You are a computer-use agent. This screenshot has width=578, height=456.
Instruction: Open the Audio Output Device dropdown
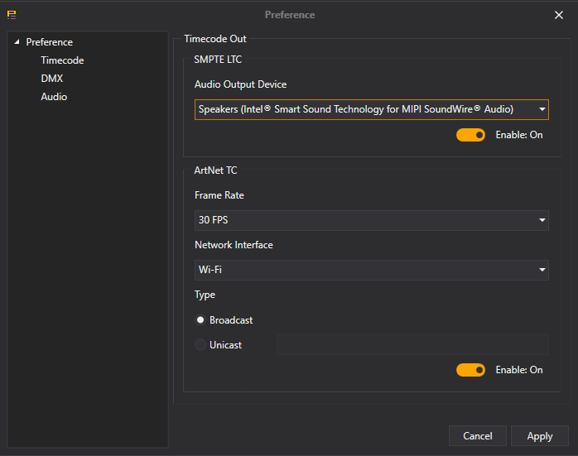371,109
